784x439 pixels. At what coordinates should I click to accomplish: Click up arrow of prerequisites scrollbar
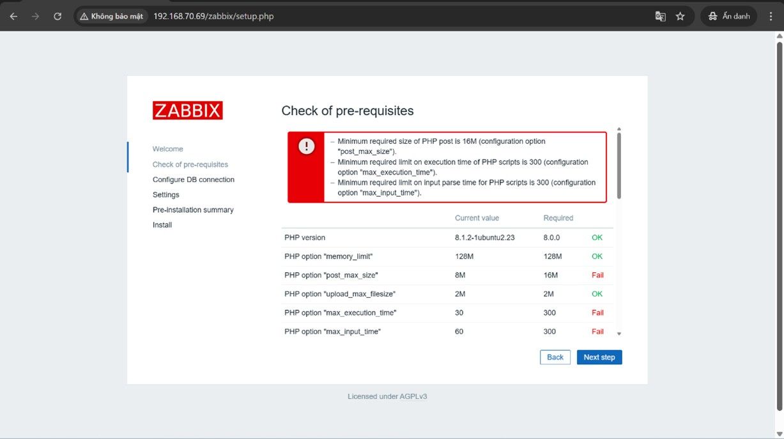pyautogui.click(x=619, y=130)
